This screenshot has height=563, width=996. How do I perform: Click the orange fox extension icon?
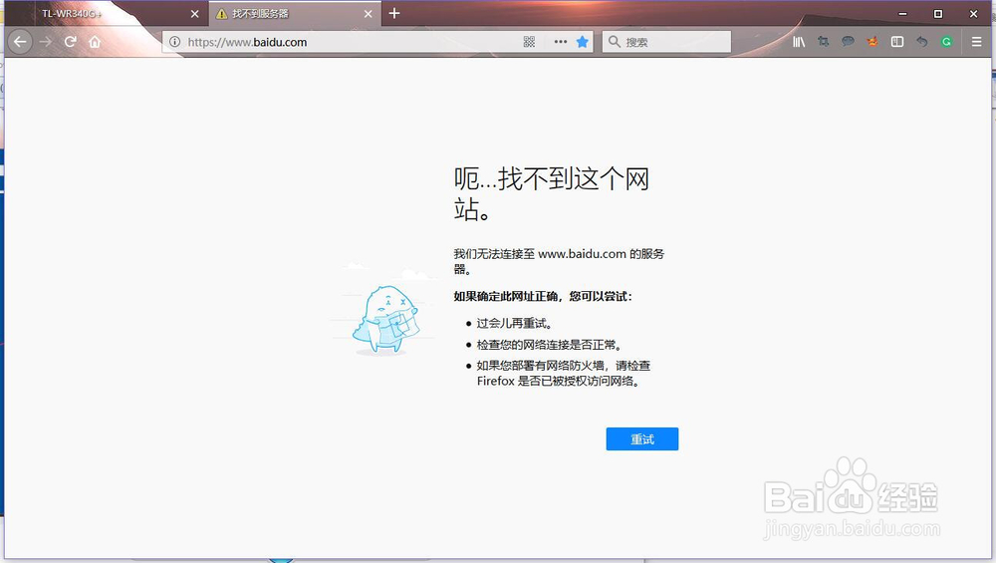[x=872, y=42]
